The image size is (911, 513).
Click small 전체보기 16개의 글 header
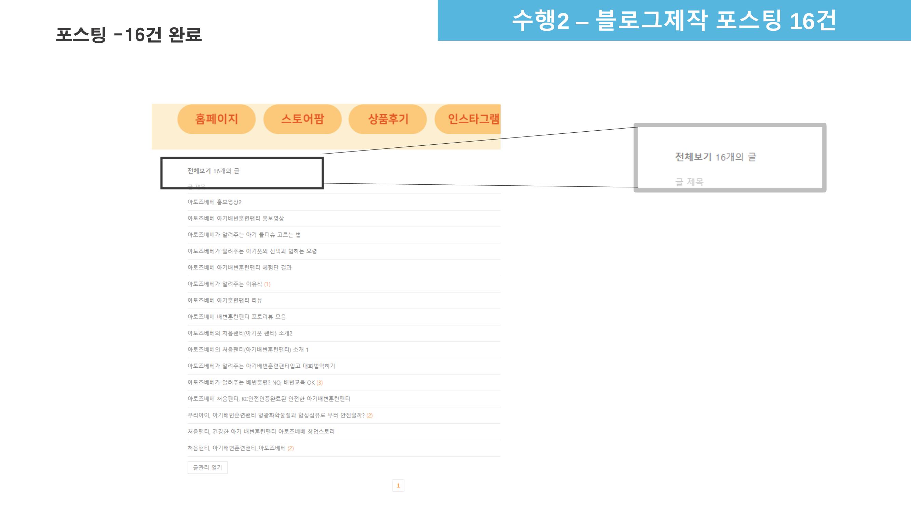[213, 171]
